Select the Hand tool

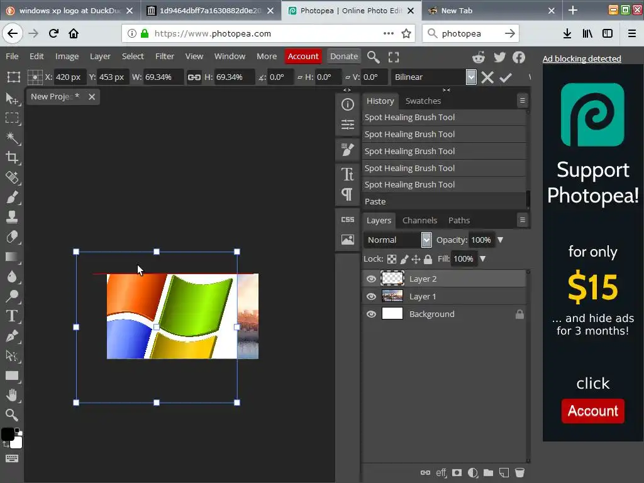(12, 395)
